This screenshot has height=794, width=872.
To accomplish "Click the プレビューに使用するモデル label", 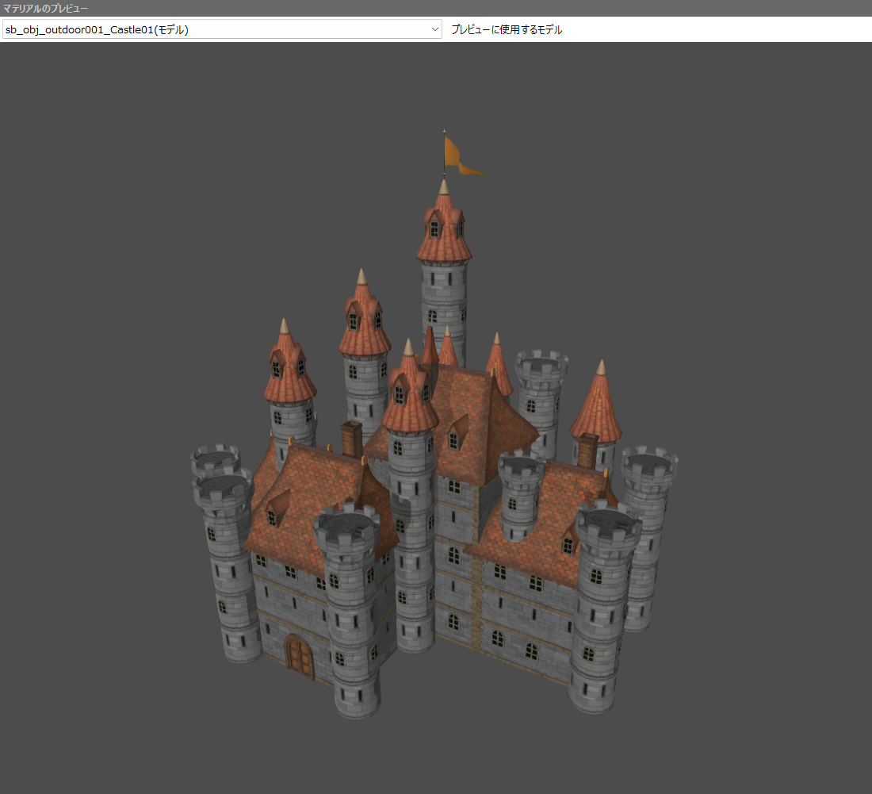I will [507, 29].
